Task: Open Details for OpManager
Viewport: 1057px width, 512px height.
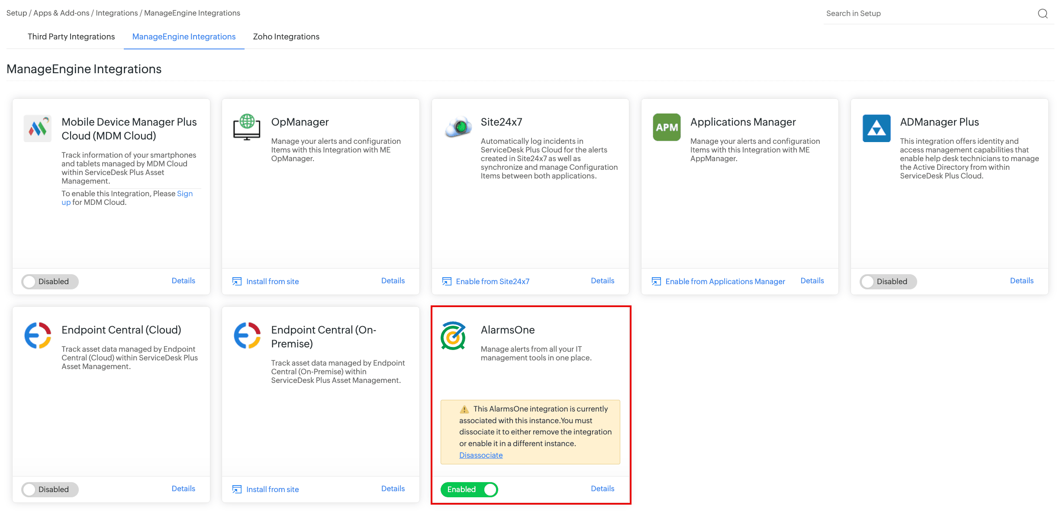Action: (393, 281)
